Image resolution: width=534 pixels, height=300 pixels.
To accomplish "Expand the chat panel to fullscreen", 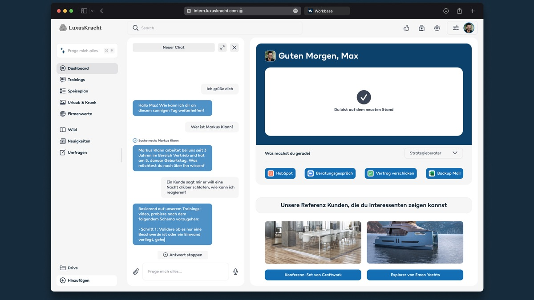I will (222, 47).
